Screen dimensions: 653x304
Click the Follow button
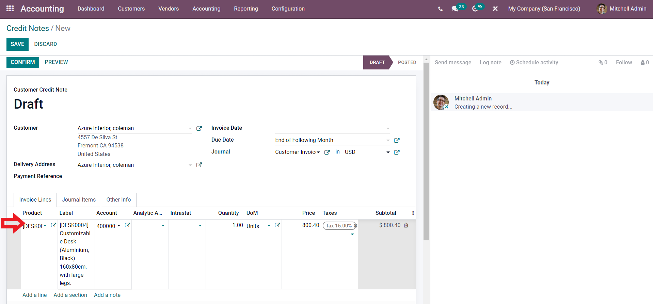624,62
